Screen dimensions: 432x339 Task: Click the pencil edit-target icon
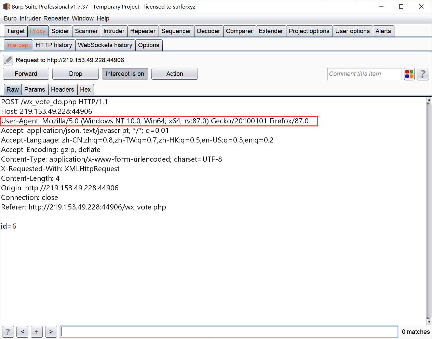click(8, 60)
